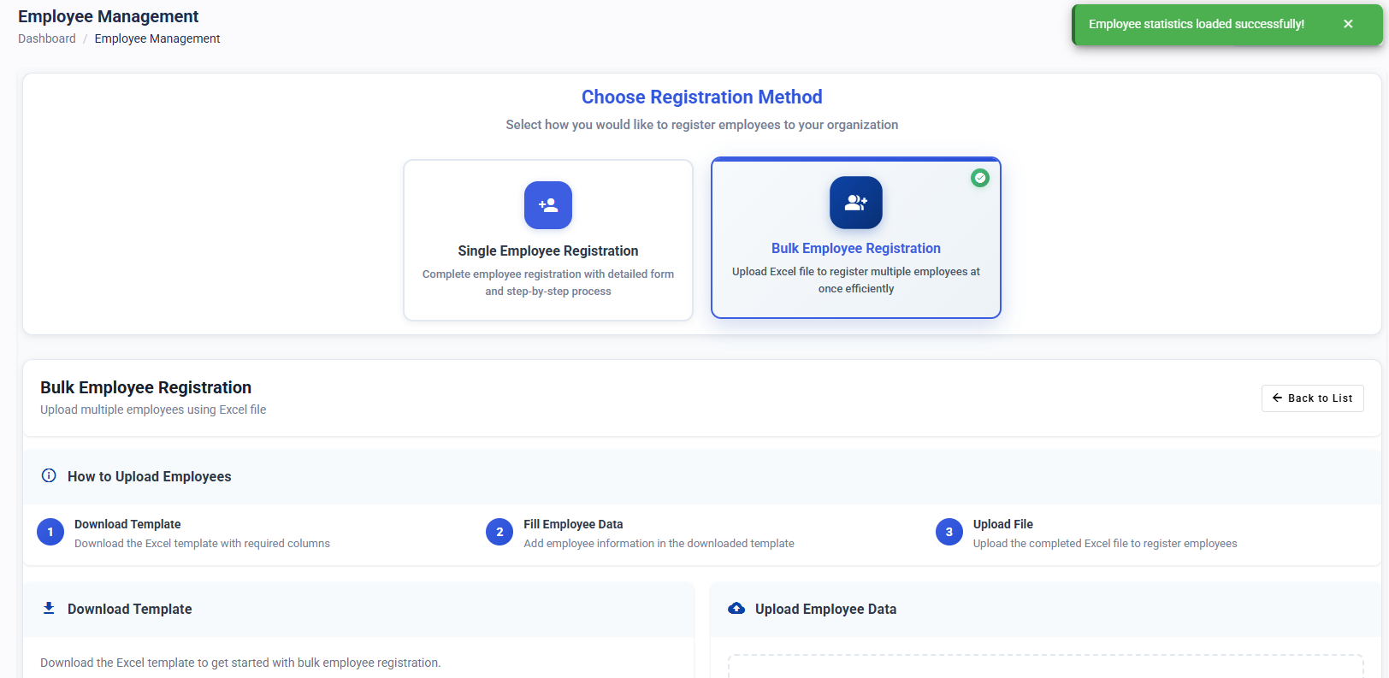
Task: Select the Single Employee Registration card
Action: point(548,240)
